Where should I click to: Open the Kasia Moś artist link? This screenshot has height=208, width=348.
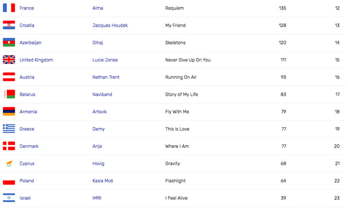(103, 181)
